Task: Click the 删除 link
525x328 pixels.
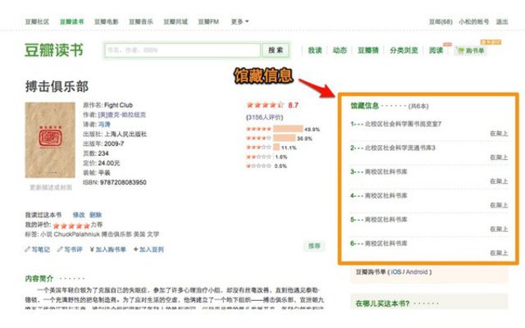Action: pos(95,215)
